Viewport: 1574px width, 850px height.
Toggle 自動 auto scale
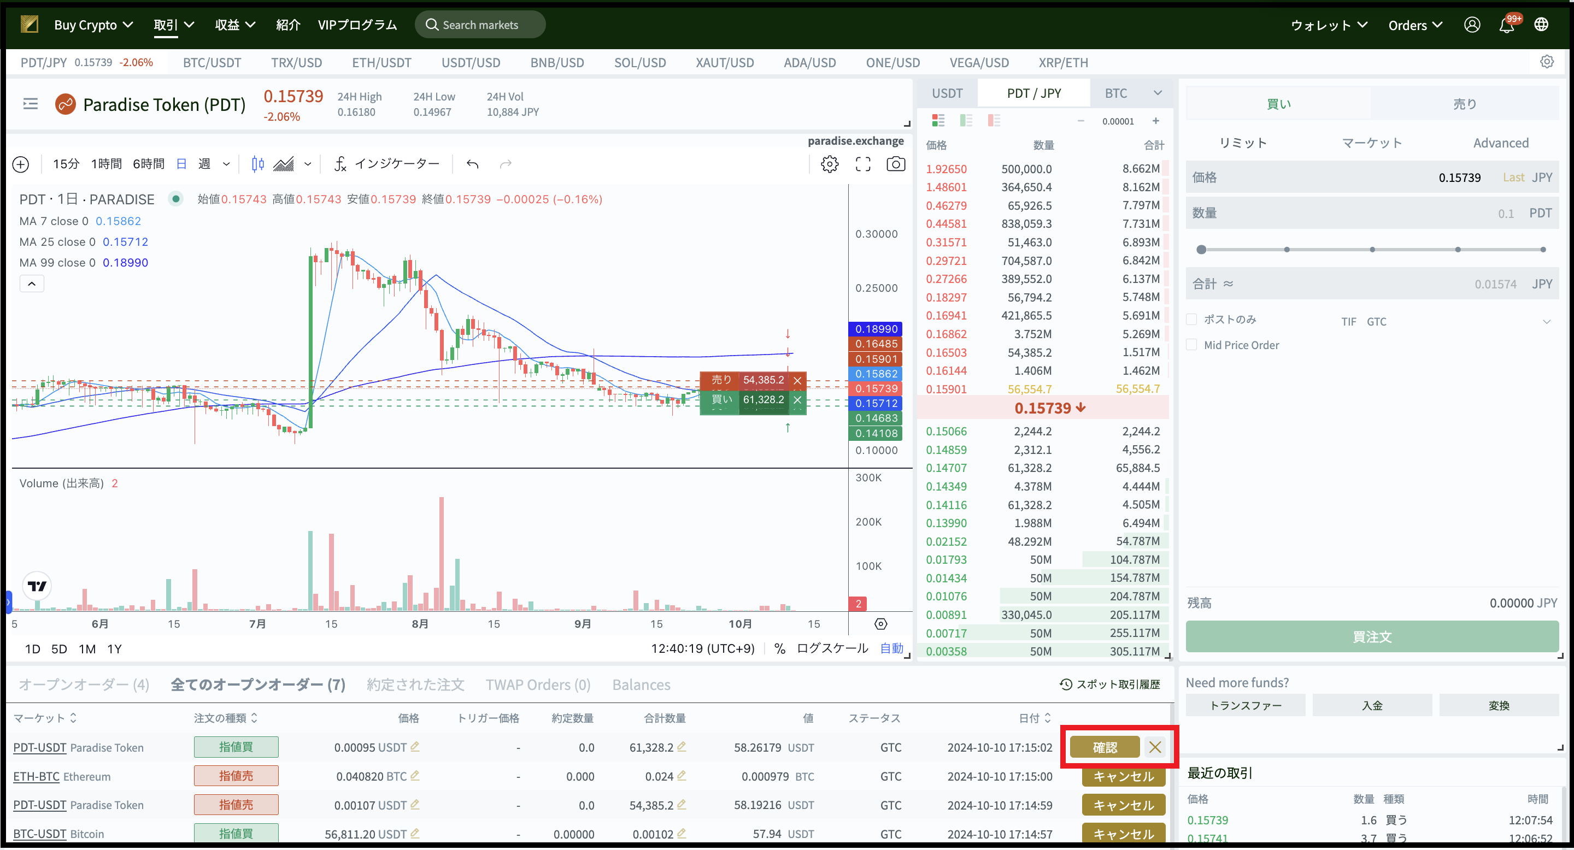pyautogui.click(x=891, y=648)
